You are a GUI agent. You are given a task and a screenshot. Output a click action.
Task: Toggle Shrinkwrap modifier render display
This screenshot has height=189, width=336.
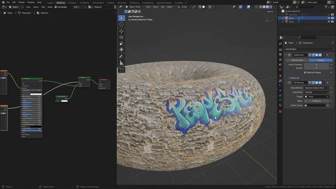coord(320,82)
